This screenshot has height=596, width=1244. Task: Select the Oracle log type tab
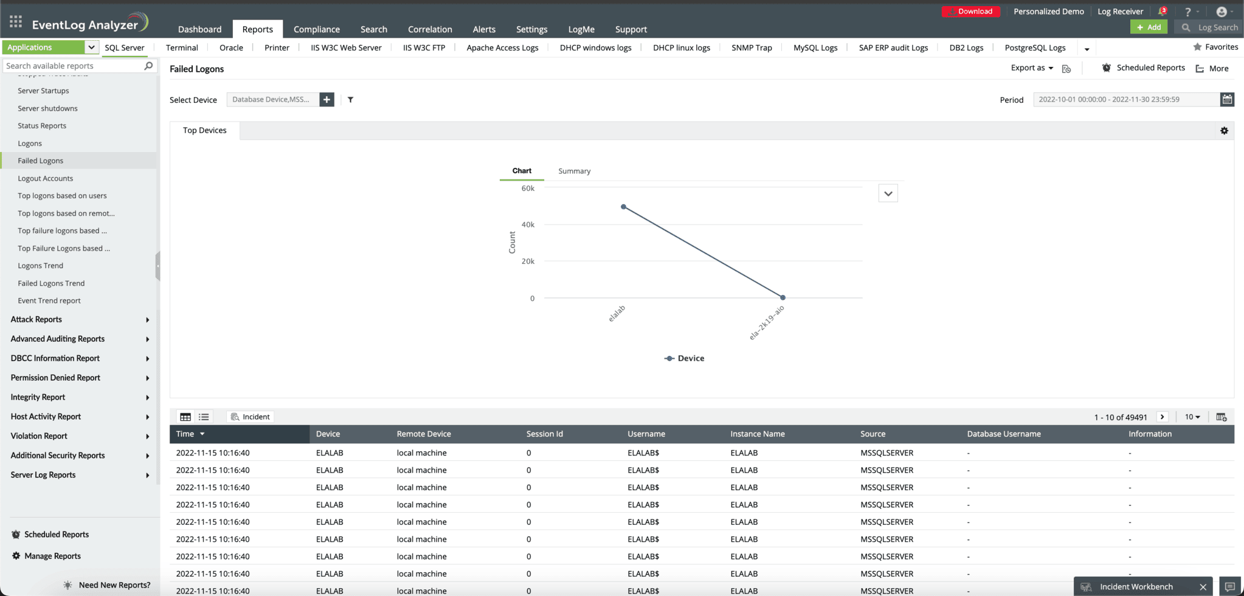coord(231,47)
